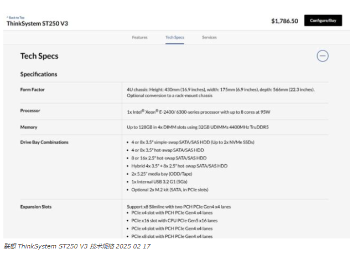Collapse the Tech Specs section with minus icon

[323, 56]
